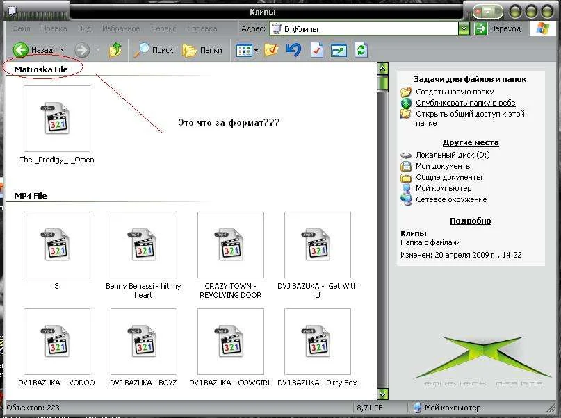Open the Back history dropdown arrow

point(63,50)
